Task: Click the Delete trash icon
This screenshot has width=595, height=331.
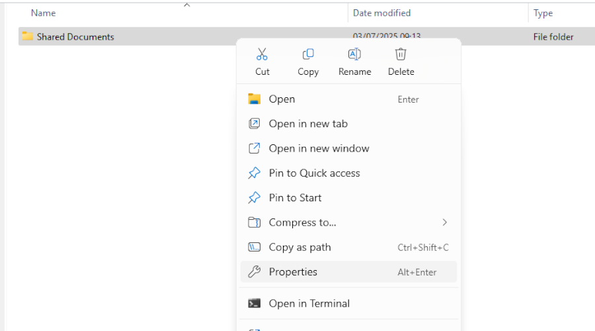Action: click(x=401, y=54)
